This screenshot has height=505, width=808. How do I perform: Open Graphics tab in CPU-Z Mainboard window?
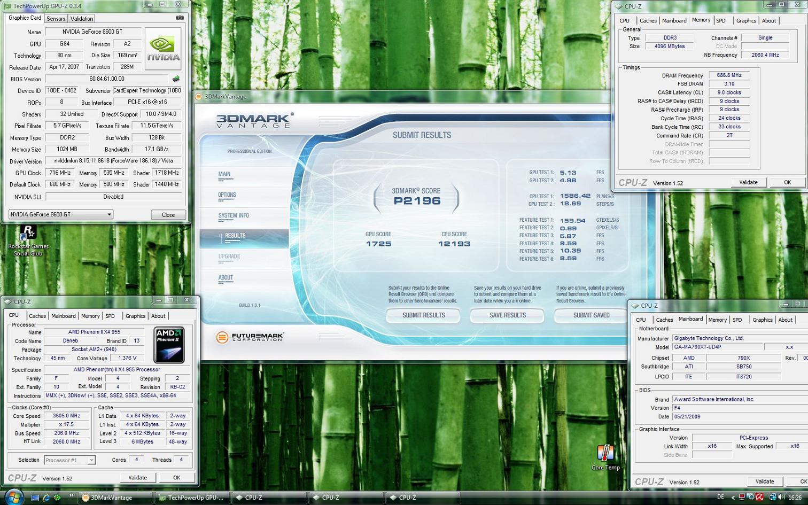click(763, 320)
